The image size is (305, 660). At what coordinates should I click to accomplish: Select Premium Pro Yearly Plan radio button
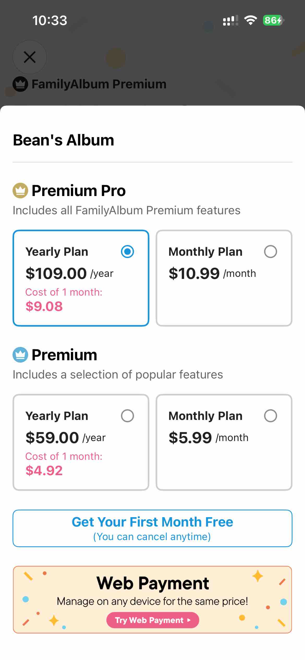coord(127,252)
